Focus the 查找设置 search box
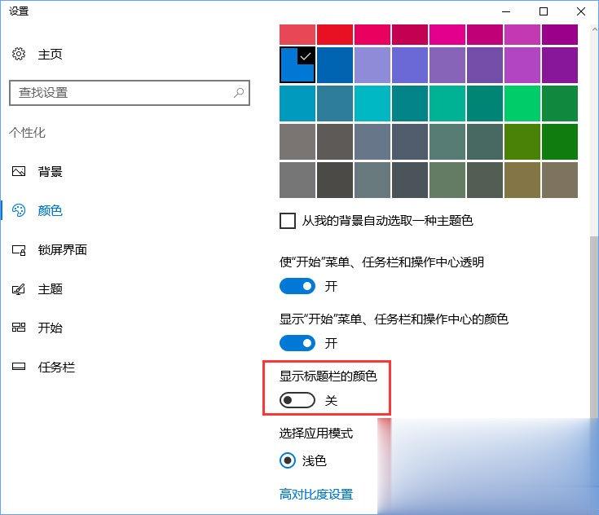Viewport: 599px width, 515px height. [129, 92]
